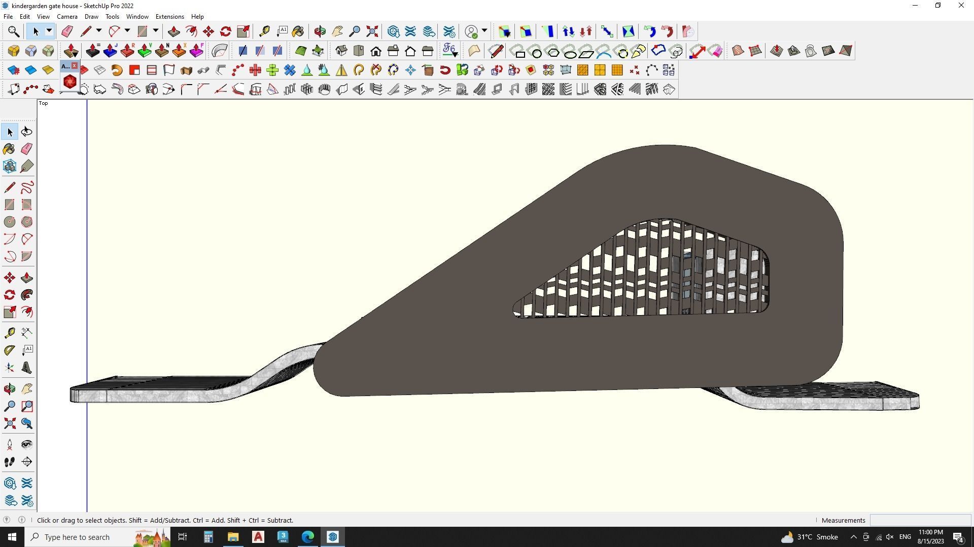Image resolution: width=974 pixels, height=547 pixels.
Task: Activate Zoom Extents in top toolbar
Action: pyautogui.click(x=372, y=31)
